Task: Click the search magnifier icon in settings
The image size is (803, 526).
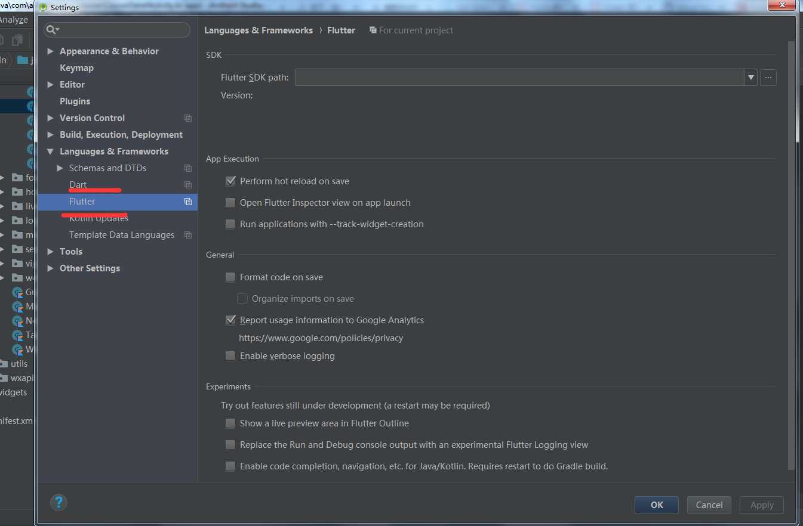Action: 51,30
